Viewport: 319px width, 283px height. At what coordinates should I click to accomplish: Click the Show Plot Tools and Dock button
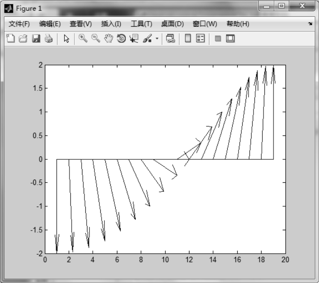pyautogui.click(x=230, y=39)
